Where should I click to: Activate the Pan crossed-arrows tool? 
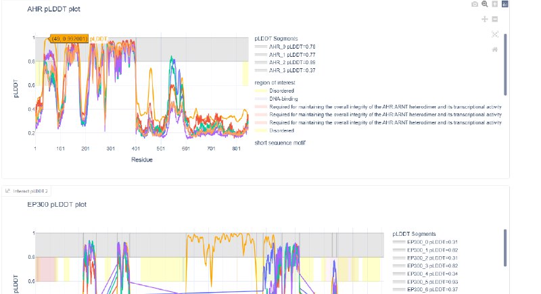tap(485, 19)
